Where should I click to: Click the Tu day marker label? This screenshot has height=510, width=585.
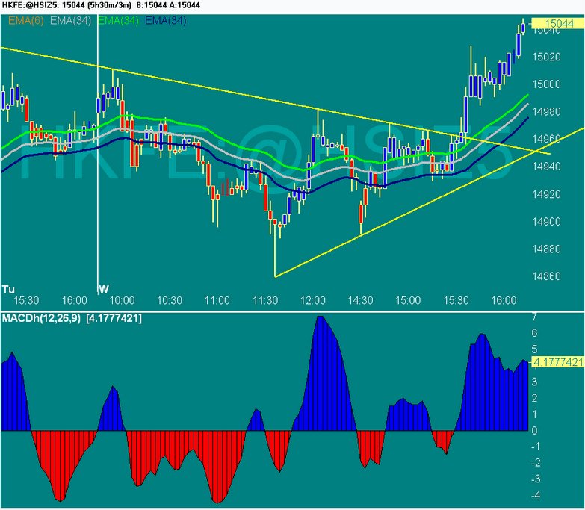[x=8, y=289]
